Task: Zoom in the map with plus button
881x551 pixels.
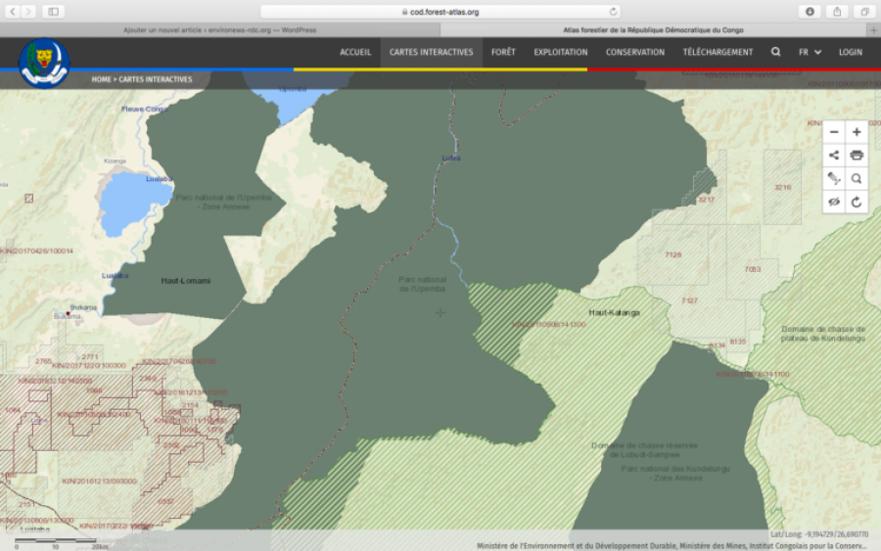Action: click(857, 132)
